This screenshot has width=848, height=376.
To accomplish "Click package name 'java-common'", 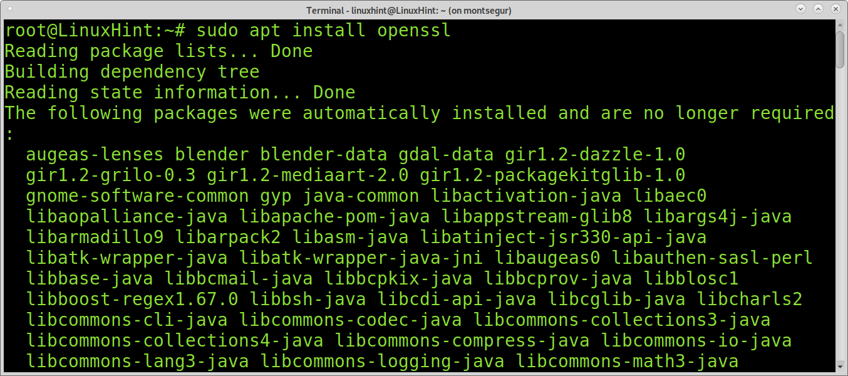I will [361, 196].
